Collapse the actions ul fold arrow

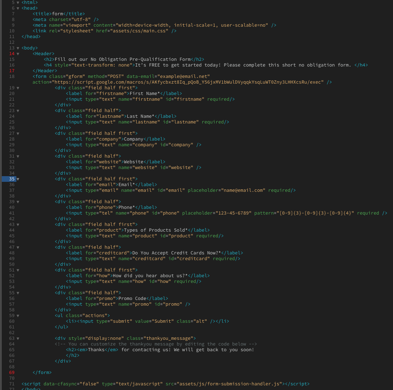18,316
